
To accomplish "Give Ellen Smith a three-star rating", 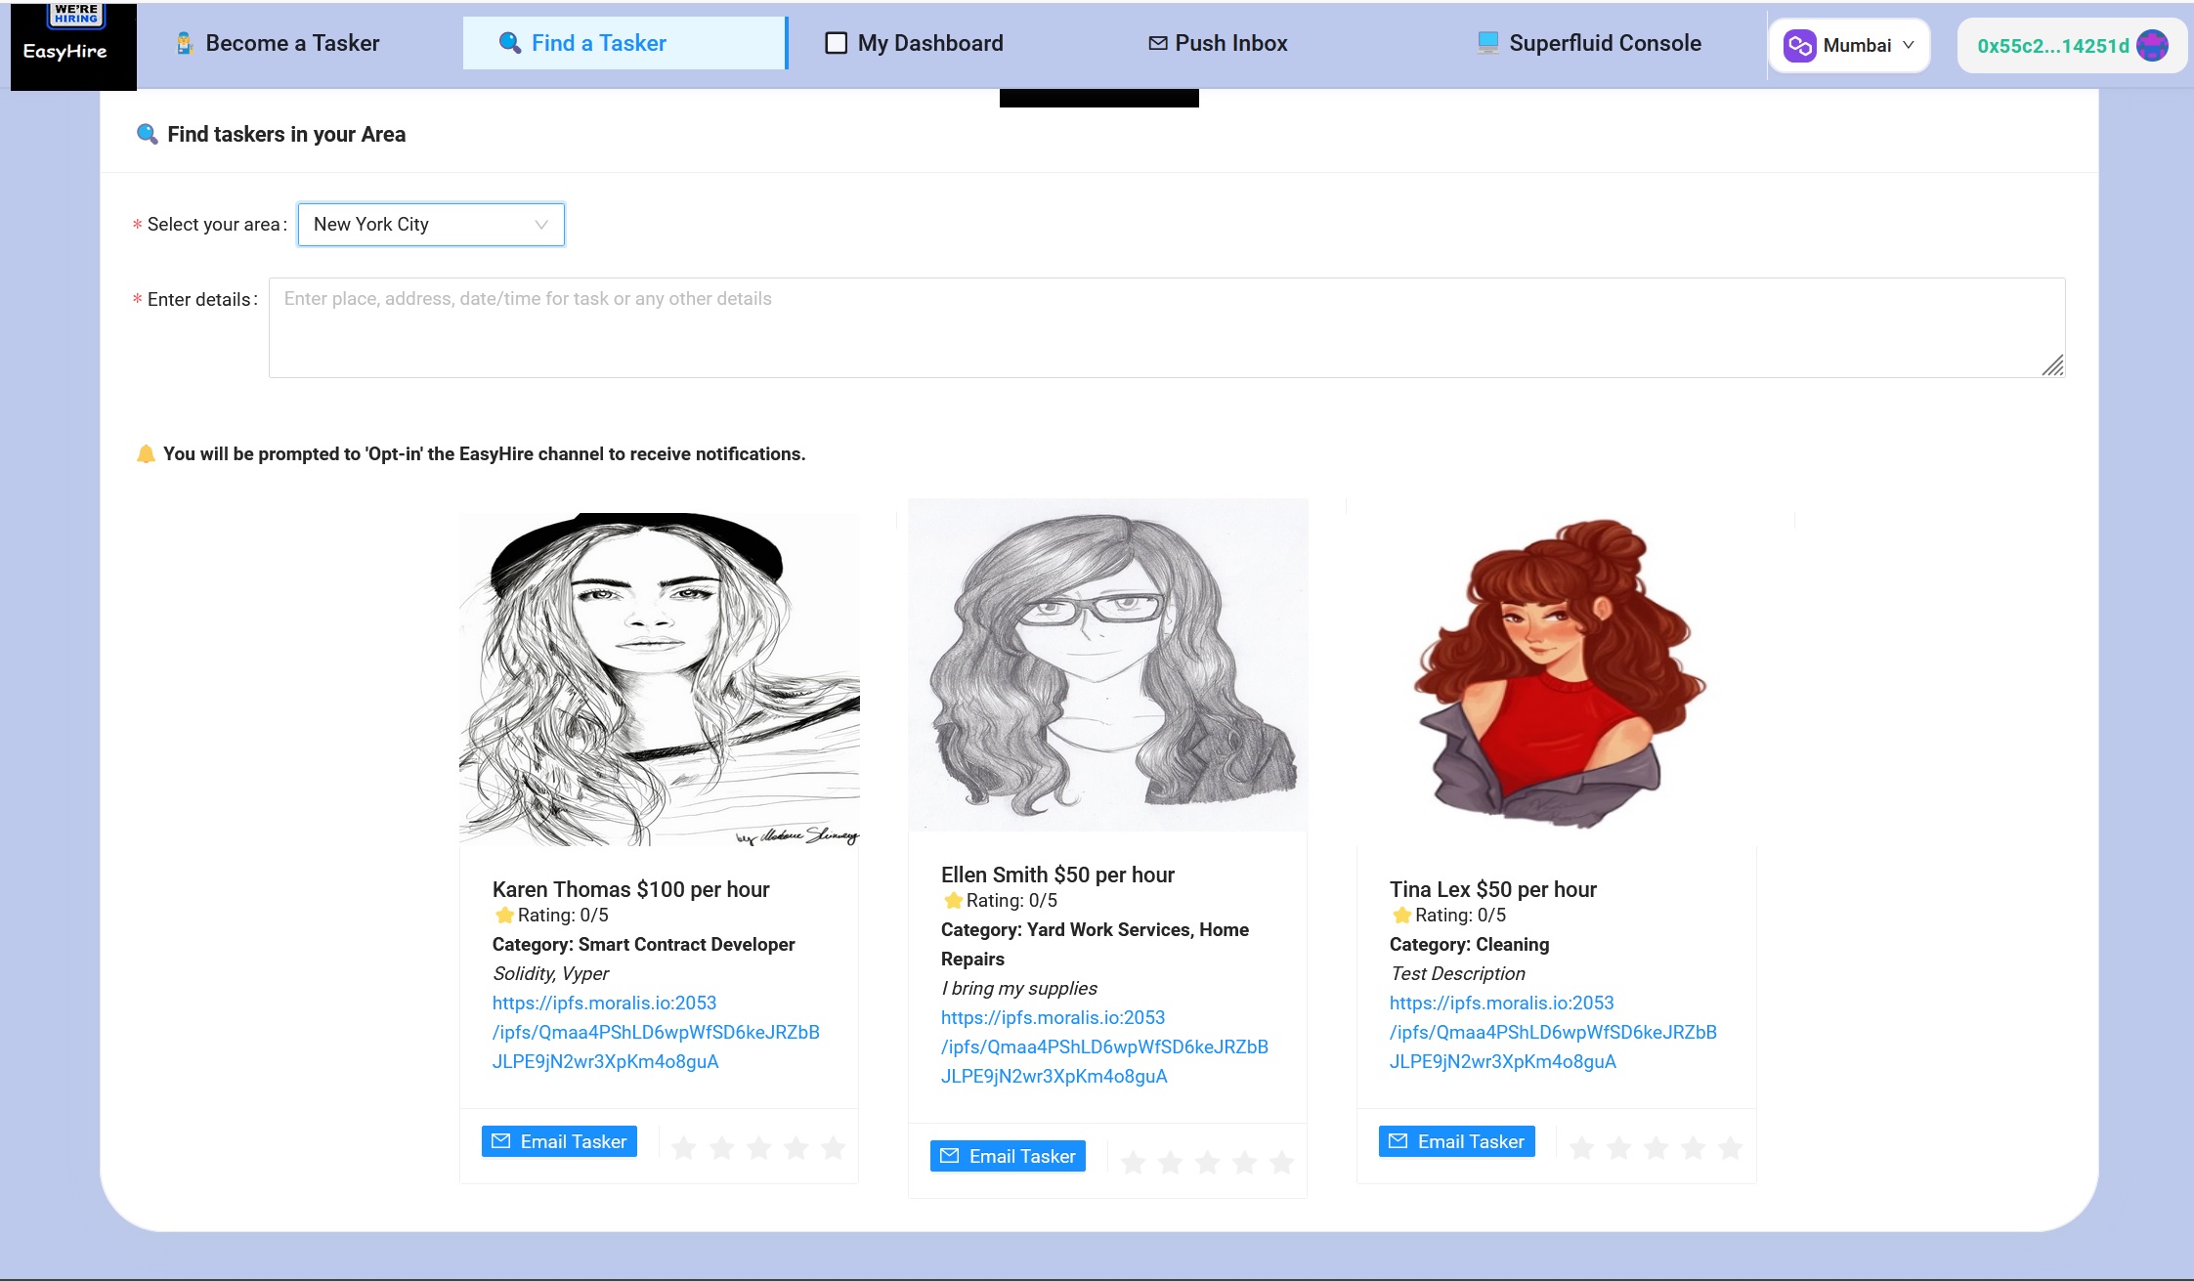I will 1207,1162.
